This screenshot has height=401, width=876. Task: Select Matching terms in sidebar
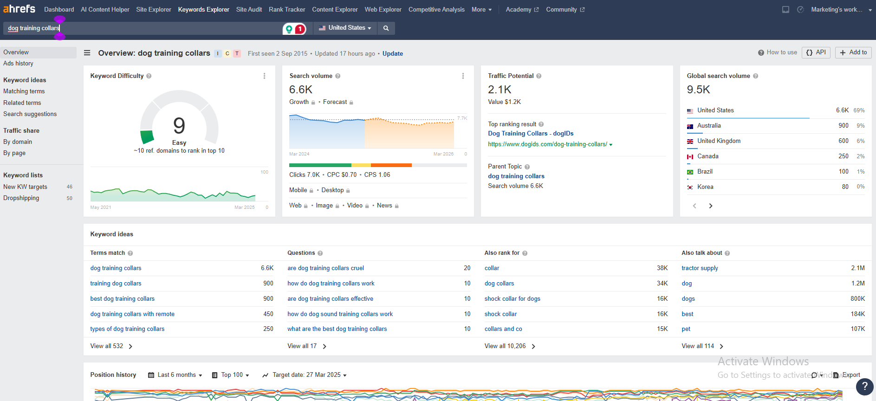click(24, 91)
